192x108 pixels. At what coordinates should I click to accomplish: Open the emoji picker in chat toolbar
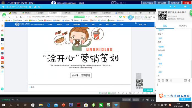click(159, 80)
